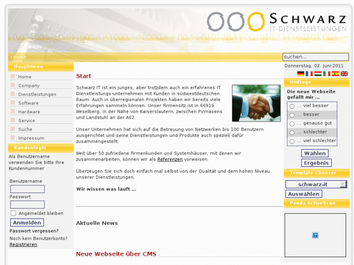Click the 'Neue Webseite über CMS' heading
Viewport: 354px width, 265px height.
click(116, 254)
